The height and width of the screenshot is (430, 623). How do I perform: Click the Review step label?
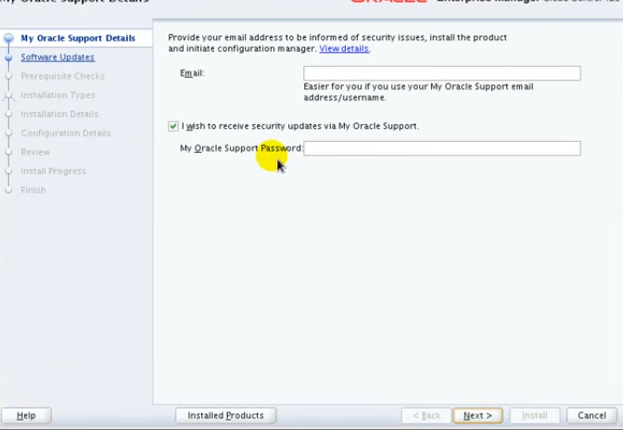(35, 152)
